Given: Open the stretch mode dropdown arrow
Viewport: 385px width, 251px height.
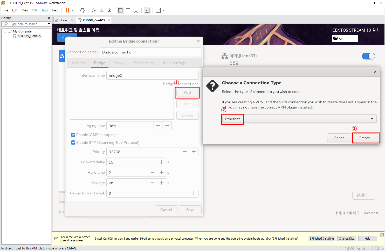Looking at the screenshot, I should (164, 10).
